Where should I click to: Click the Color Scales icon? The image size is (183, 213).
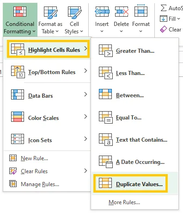point(18,117)
